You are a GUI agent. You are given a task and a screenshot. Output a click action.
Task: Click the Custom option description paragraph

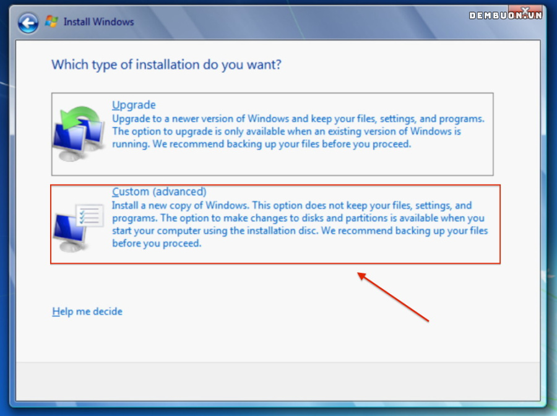pos(300,224)
